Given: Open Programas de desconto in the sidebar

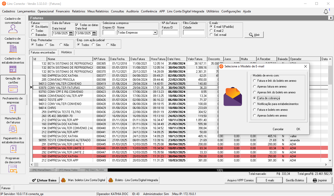Looking at the screenshot, I should (x=13, y=164).
